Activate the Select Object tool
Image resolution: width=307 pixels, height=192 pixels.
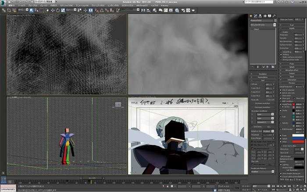point(31,10)
